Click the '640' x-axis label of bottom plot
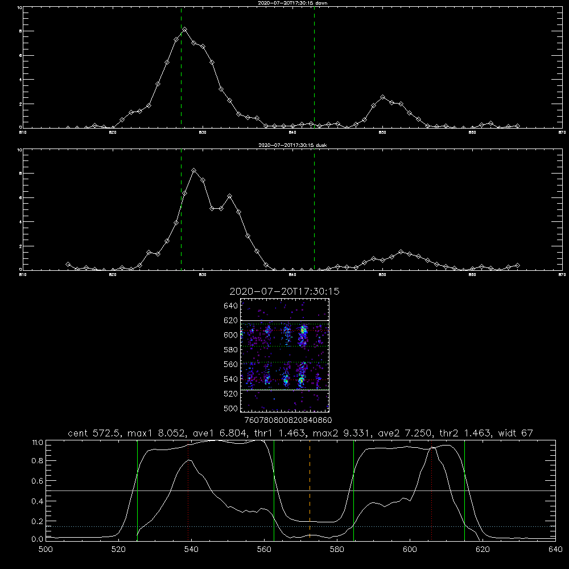Screen dimensions: 569x569 [555, 550]
